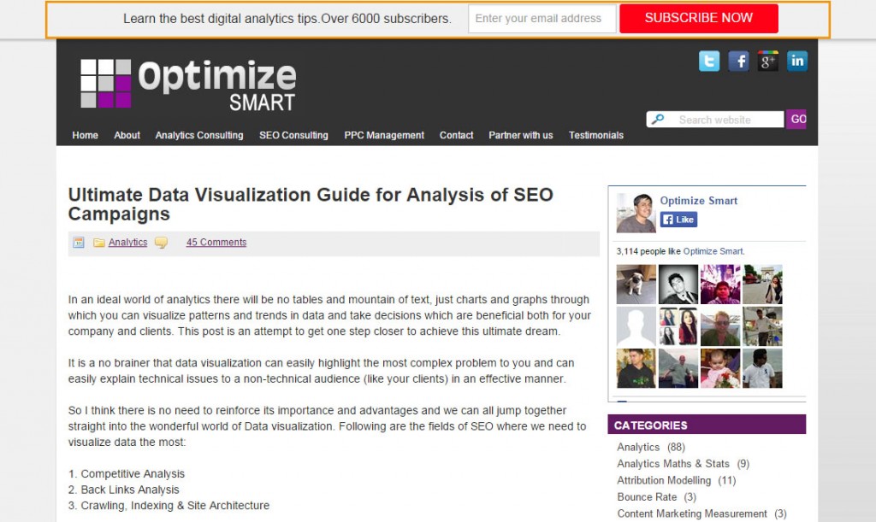Click the paragraph starting 'In an ideal world'
Screen dimensions: 876x522
[329, 315]
